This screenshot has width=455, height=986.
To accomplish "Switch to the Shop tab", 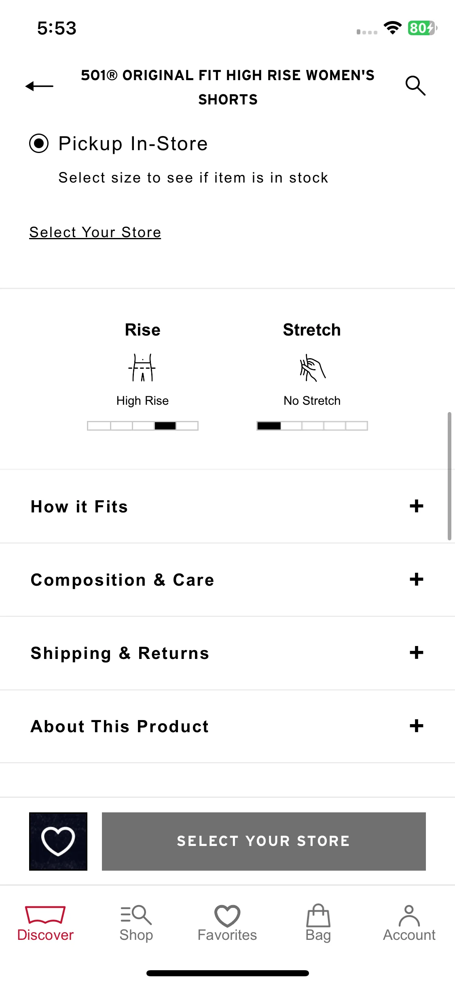I will (136, 924).
